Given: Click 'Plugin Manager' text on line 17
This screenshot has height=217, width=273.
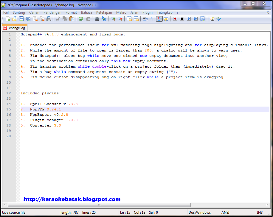Looking at the screenshot, I should tap(47, 120).
